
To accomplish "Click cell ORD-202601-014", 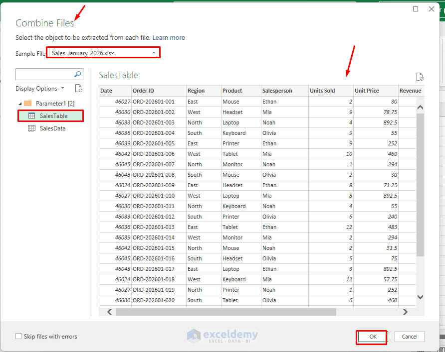I will tap(159, 237).
